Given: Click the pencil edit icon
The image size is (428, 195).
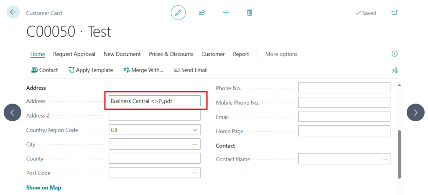Looking at the screenshot, I should (x=178, y=13).
